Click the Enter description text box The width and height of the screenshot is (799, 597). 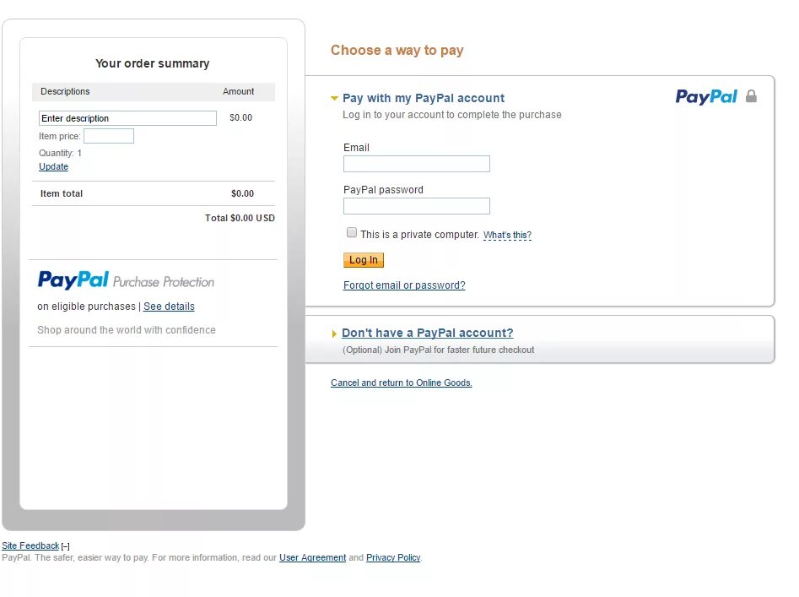127,118
